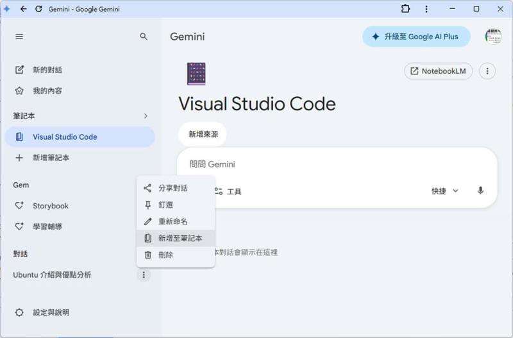Open the account profile avatar

click(x=493, y=37)
